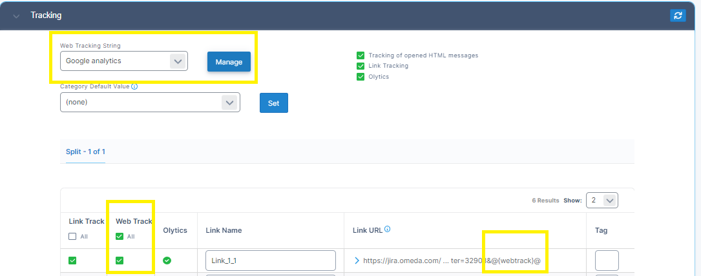Viewport: 701px width, 276px height.
Task: Click the Set button
Action: [273, 103]
